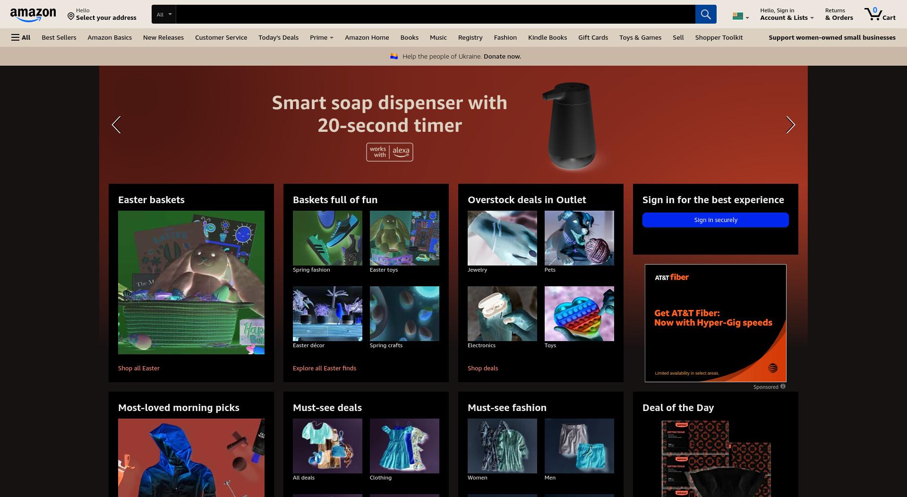Screen dimensions: 907x497
Task: Open Today's Deals
Action: tap(278, 37)
